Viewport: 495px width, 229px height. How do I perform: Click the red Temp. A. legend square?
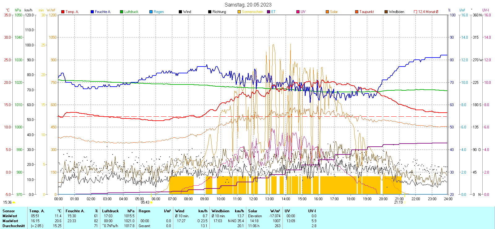pos(63,12)
